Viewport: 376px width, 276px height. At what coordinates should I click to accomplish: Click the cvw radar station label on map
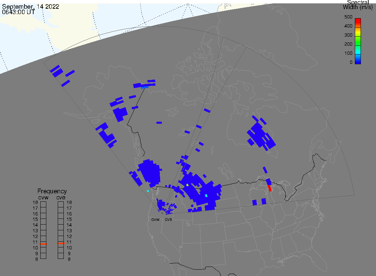155,220
